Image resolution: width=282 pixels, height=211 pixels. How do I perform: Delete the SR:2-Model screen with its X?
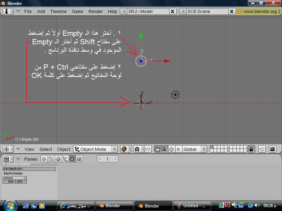[172, 12]
